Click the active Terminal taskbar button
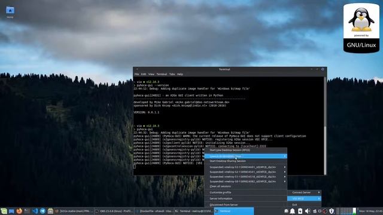383x215 pixels. 234,211
